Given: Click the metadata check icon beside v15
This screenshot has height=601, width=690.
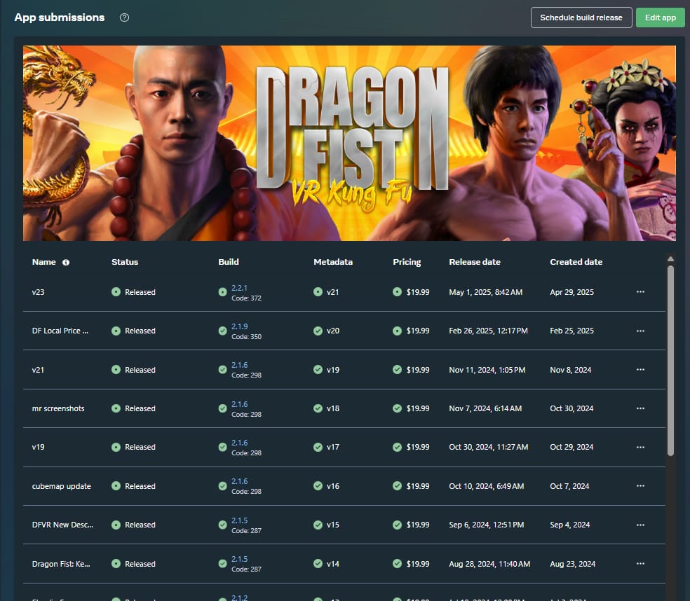Looking at the screenshot, I should (x=318, y=525).
